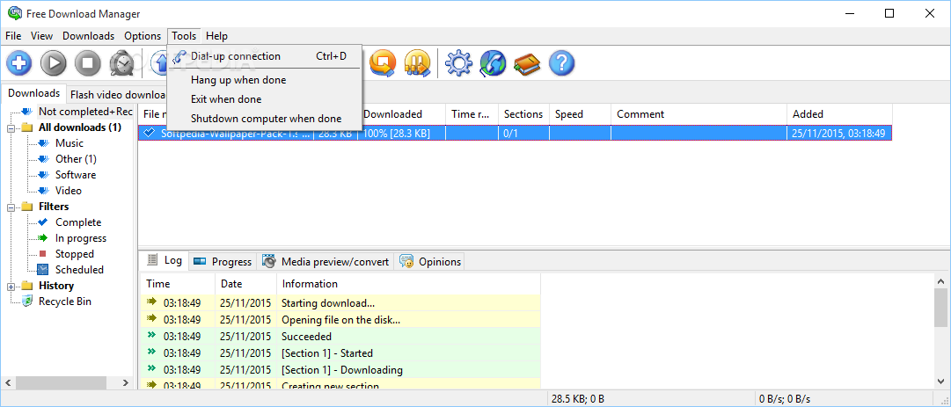This screenshot has width=951, height=407.
Task: Click the Succeeded log entry
Action: tap(340, 336)
